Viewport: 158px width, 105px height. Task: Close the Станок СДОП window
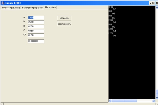tap(157, 3)
